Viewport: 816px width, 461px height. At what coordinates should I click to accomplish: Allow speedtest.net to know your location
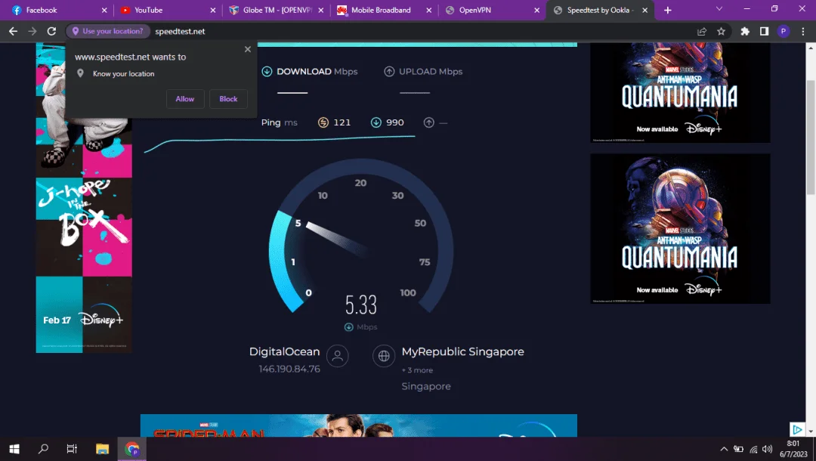185,99
